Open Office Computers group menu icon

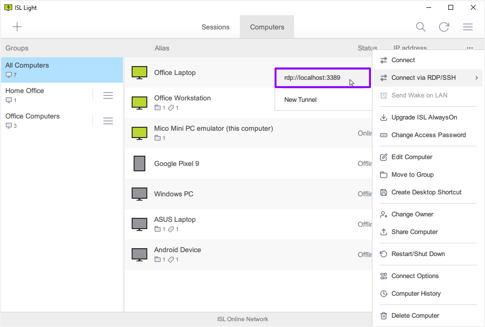point(108,121)
